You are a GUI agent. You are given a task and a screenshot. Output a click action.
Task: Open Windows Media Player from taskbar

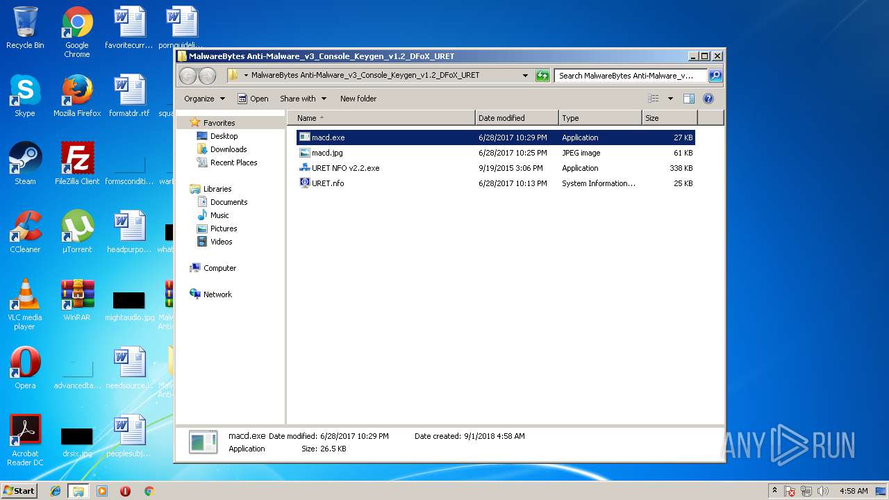coord(102,491)
